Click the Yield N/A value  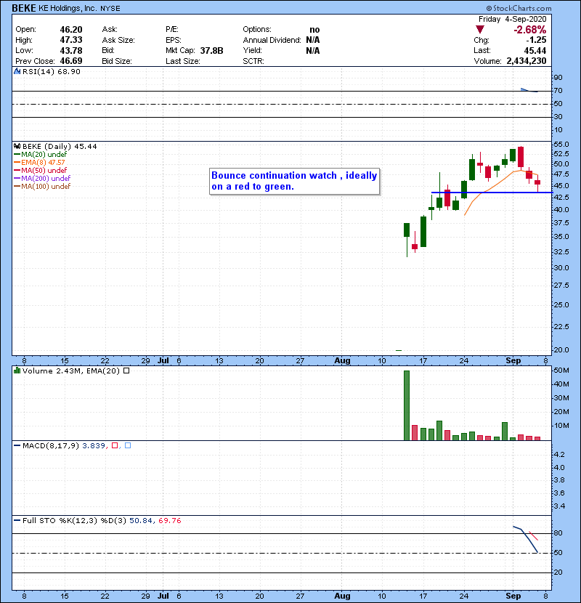tap(313, 50)
